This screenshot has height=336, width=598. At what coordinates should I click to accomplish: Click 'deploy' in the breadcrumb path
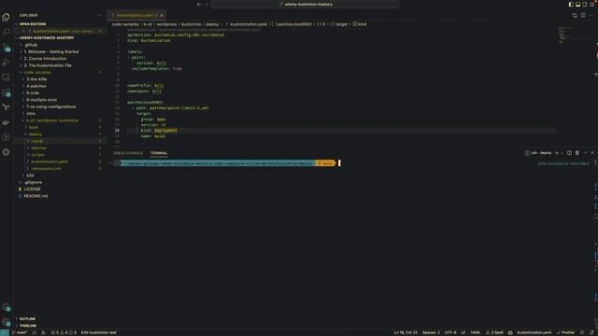pos(212,24)
